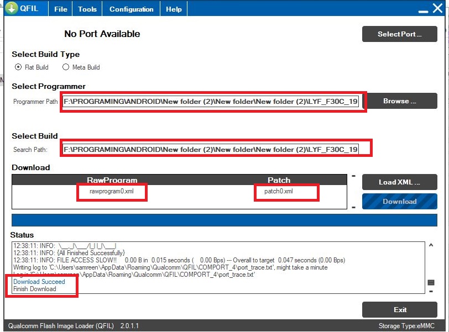Click the Load XML button
This screenshot has width=449, height=332.
(399, 182)
